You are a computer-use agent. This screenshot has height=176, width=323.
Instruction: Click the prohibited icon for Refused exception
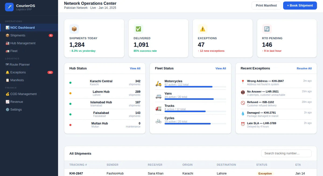[243, 103]
